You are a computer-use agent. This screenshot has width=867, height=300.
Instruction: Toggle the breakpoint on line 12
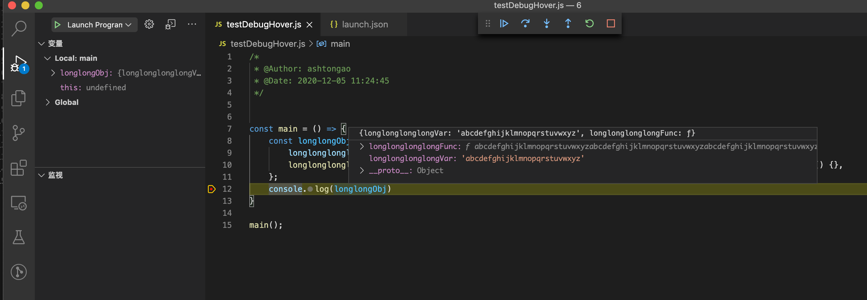pos(211,189)
